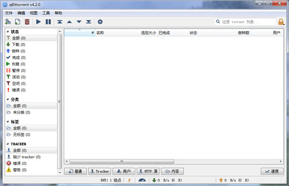Sort by the 选定大小 column header
Image resolution: width=289 pixels, height=186 pixels.
tap(141, 33)
